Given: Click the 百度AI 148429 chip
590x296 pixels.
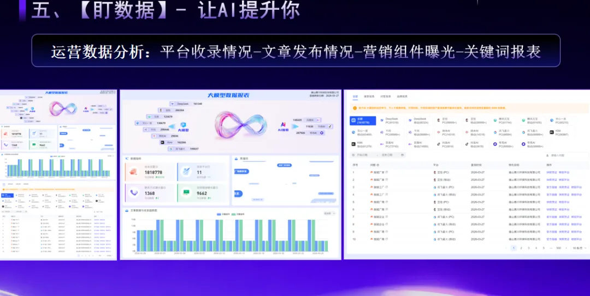Looking at the screenshot, I should 306,120.
